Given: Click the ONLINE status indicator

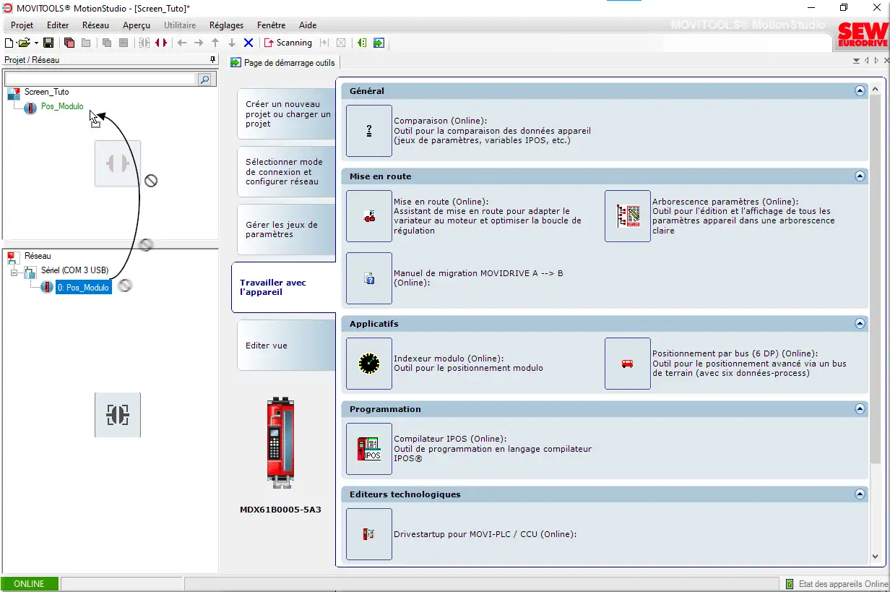Looking at the screenshot, I should point(30,584).
